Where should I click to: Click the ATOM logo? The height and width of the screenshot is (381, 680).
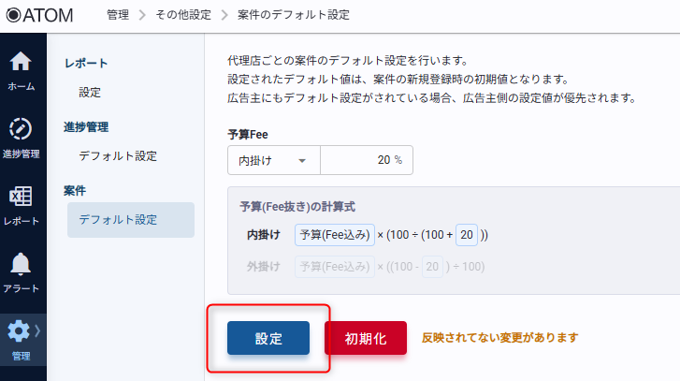[39, 15]
